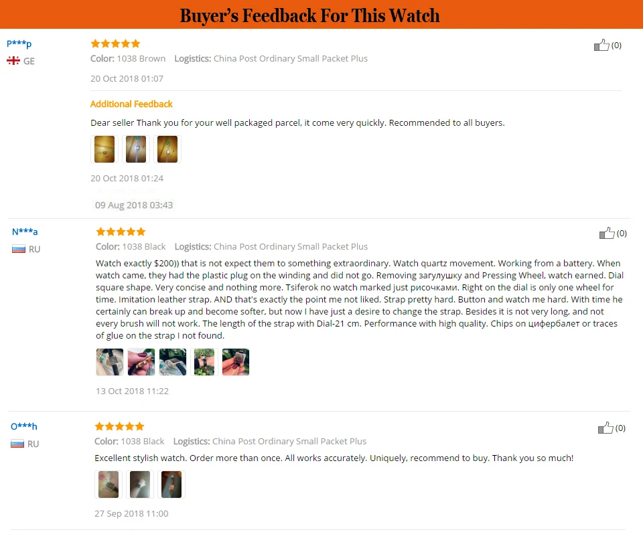The height and width of the screenshot is (534, 643).
Task: Open reviewer profile P***p
Action: 19,43
